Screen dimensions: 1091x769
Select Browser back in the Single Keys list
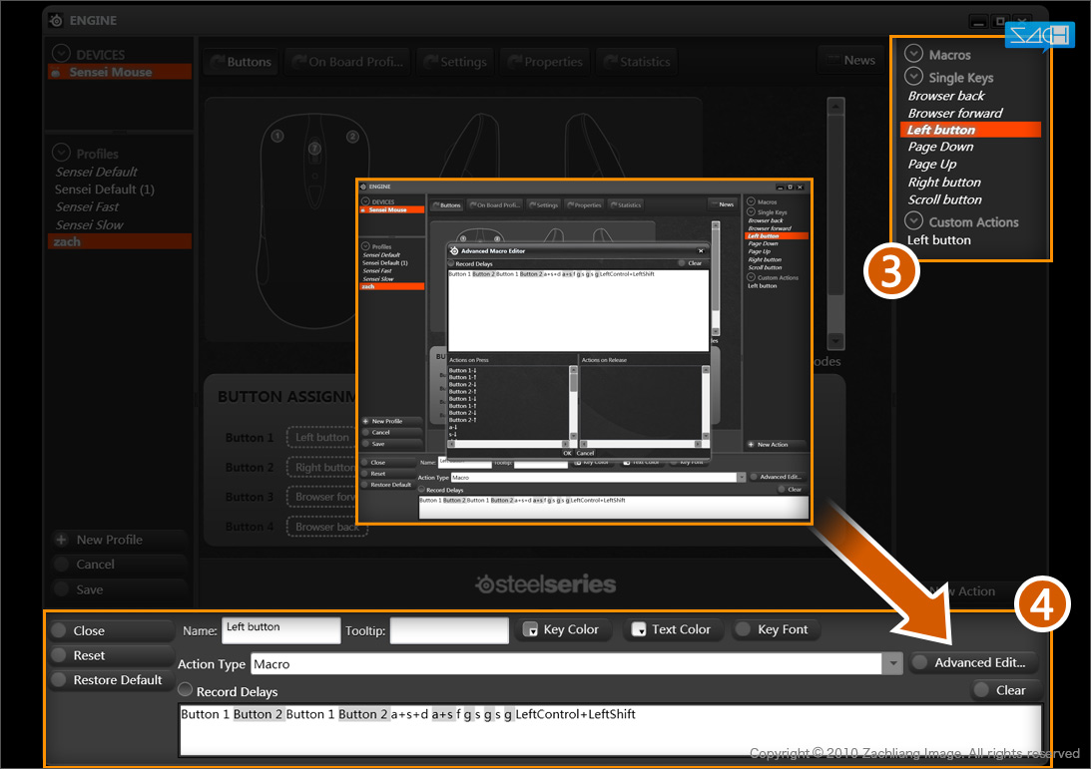[x=946, y=96]
